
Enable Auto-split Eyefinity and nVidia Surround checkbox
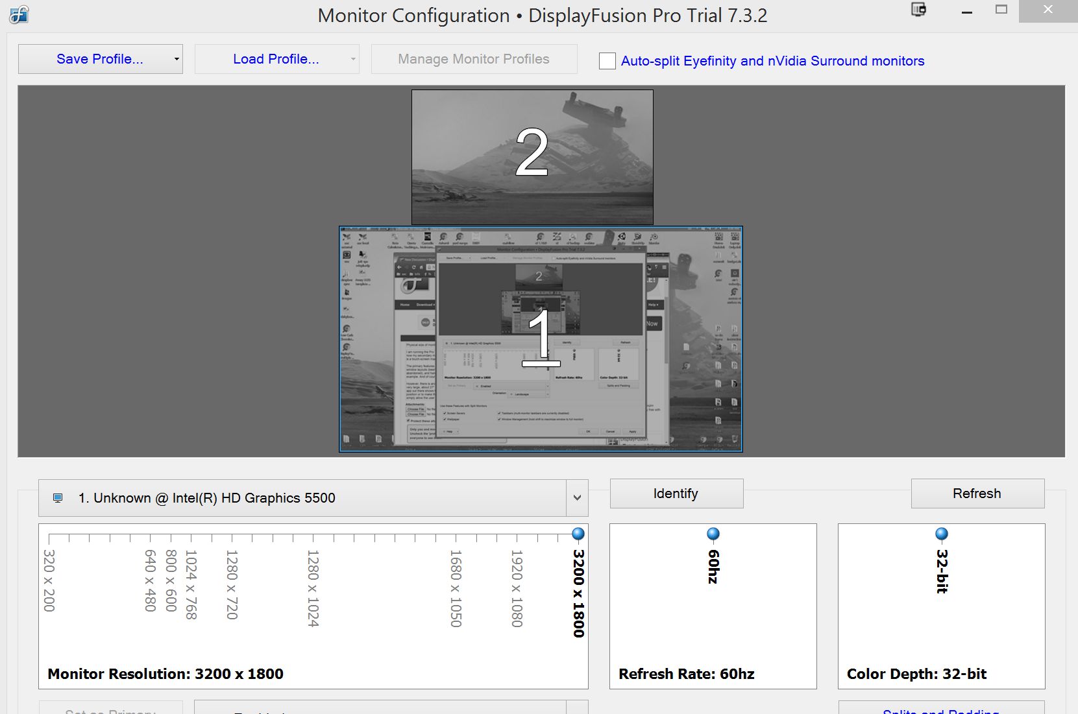(x=607, y=61)
